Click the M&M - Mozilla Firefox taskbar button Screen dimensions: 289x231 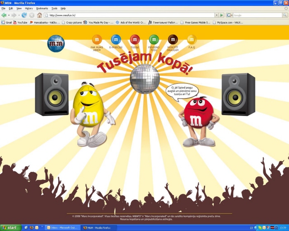99,228
